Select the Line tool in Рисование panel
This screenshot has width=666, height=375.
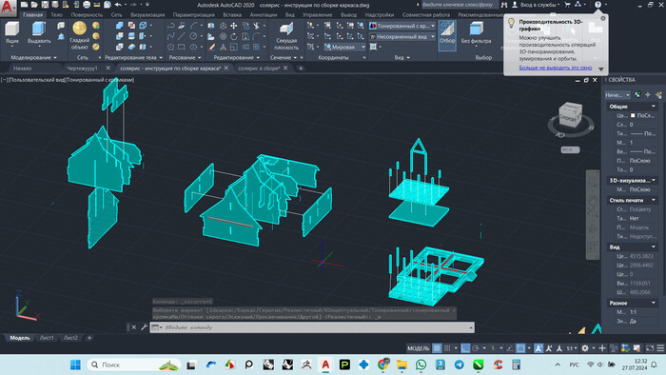(182, 36)
